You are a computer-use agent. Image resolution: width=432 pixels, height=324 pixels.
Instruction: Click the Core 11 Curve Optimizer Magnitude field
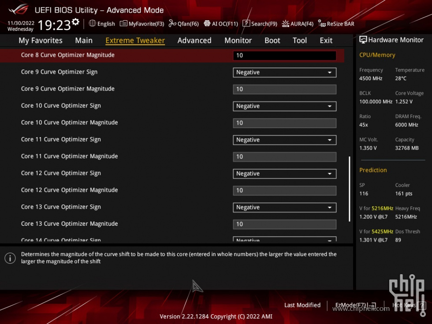point(285,157)
